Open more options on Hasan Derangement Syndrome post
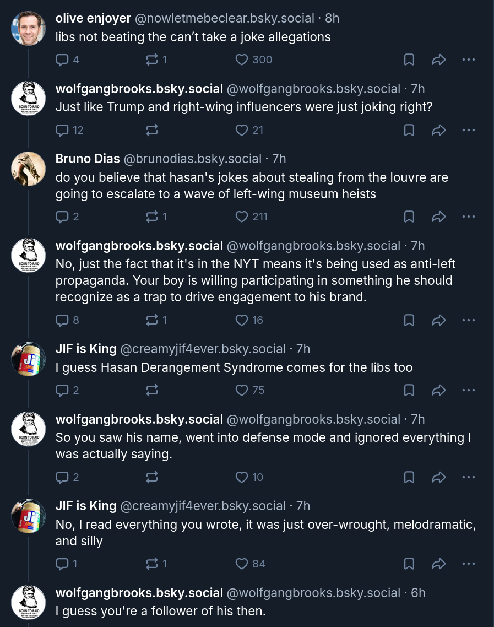Image resolution: width=494 pixels, height=627 pixels. (x=468, y=390)
